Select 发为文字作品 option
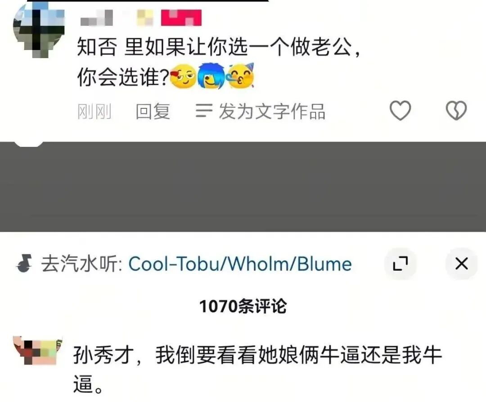The height and width of the screenshot is (402, 486). [x=272, y=111]
